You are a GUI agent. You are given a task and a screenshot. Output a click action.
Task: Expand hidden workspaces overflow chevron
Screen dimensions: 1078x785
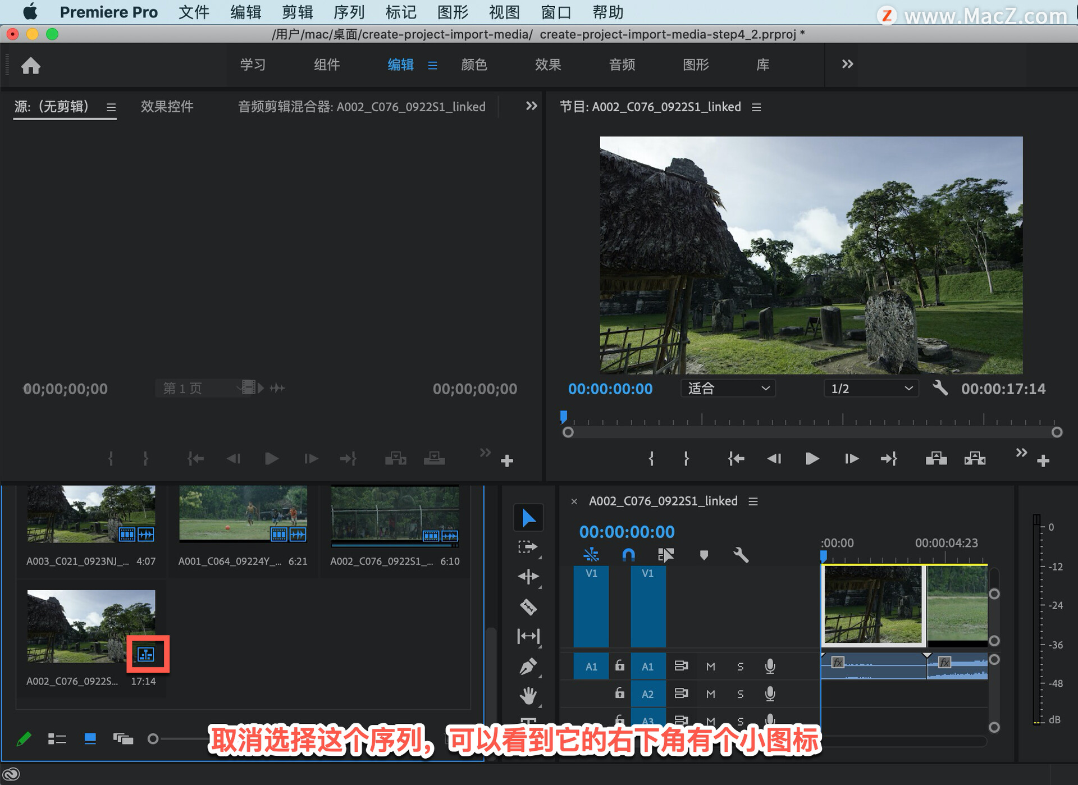847,65
